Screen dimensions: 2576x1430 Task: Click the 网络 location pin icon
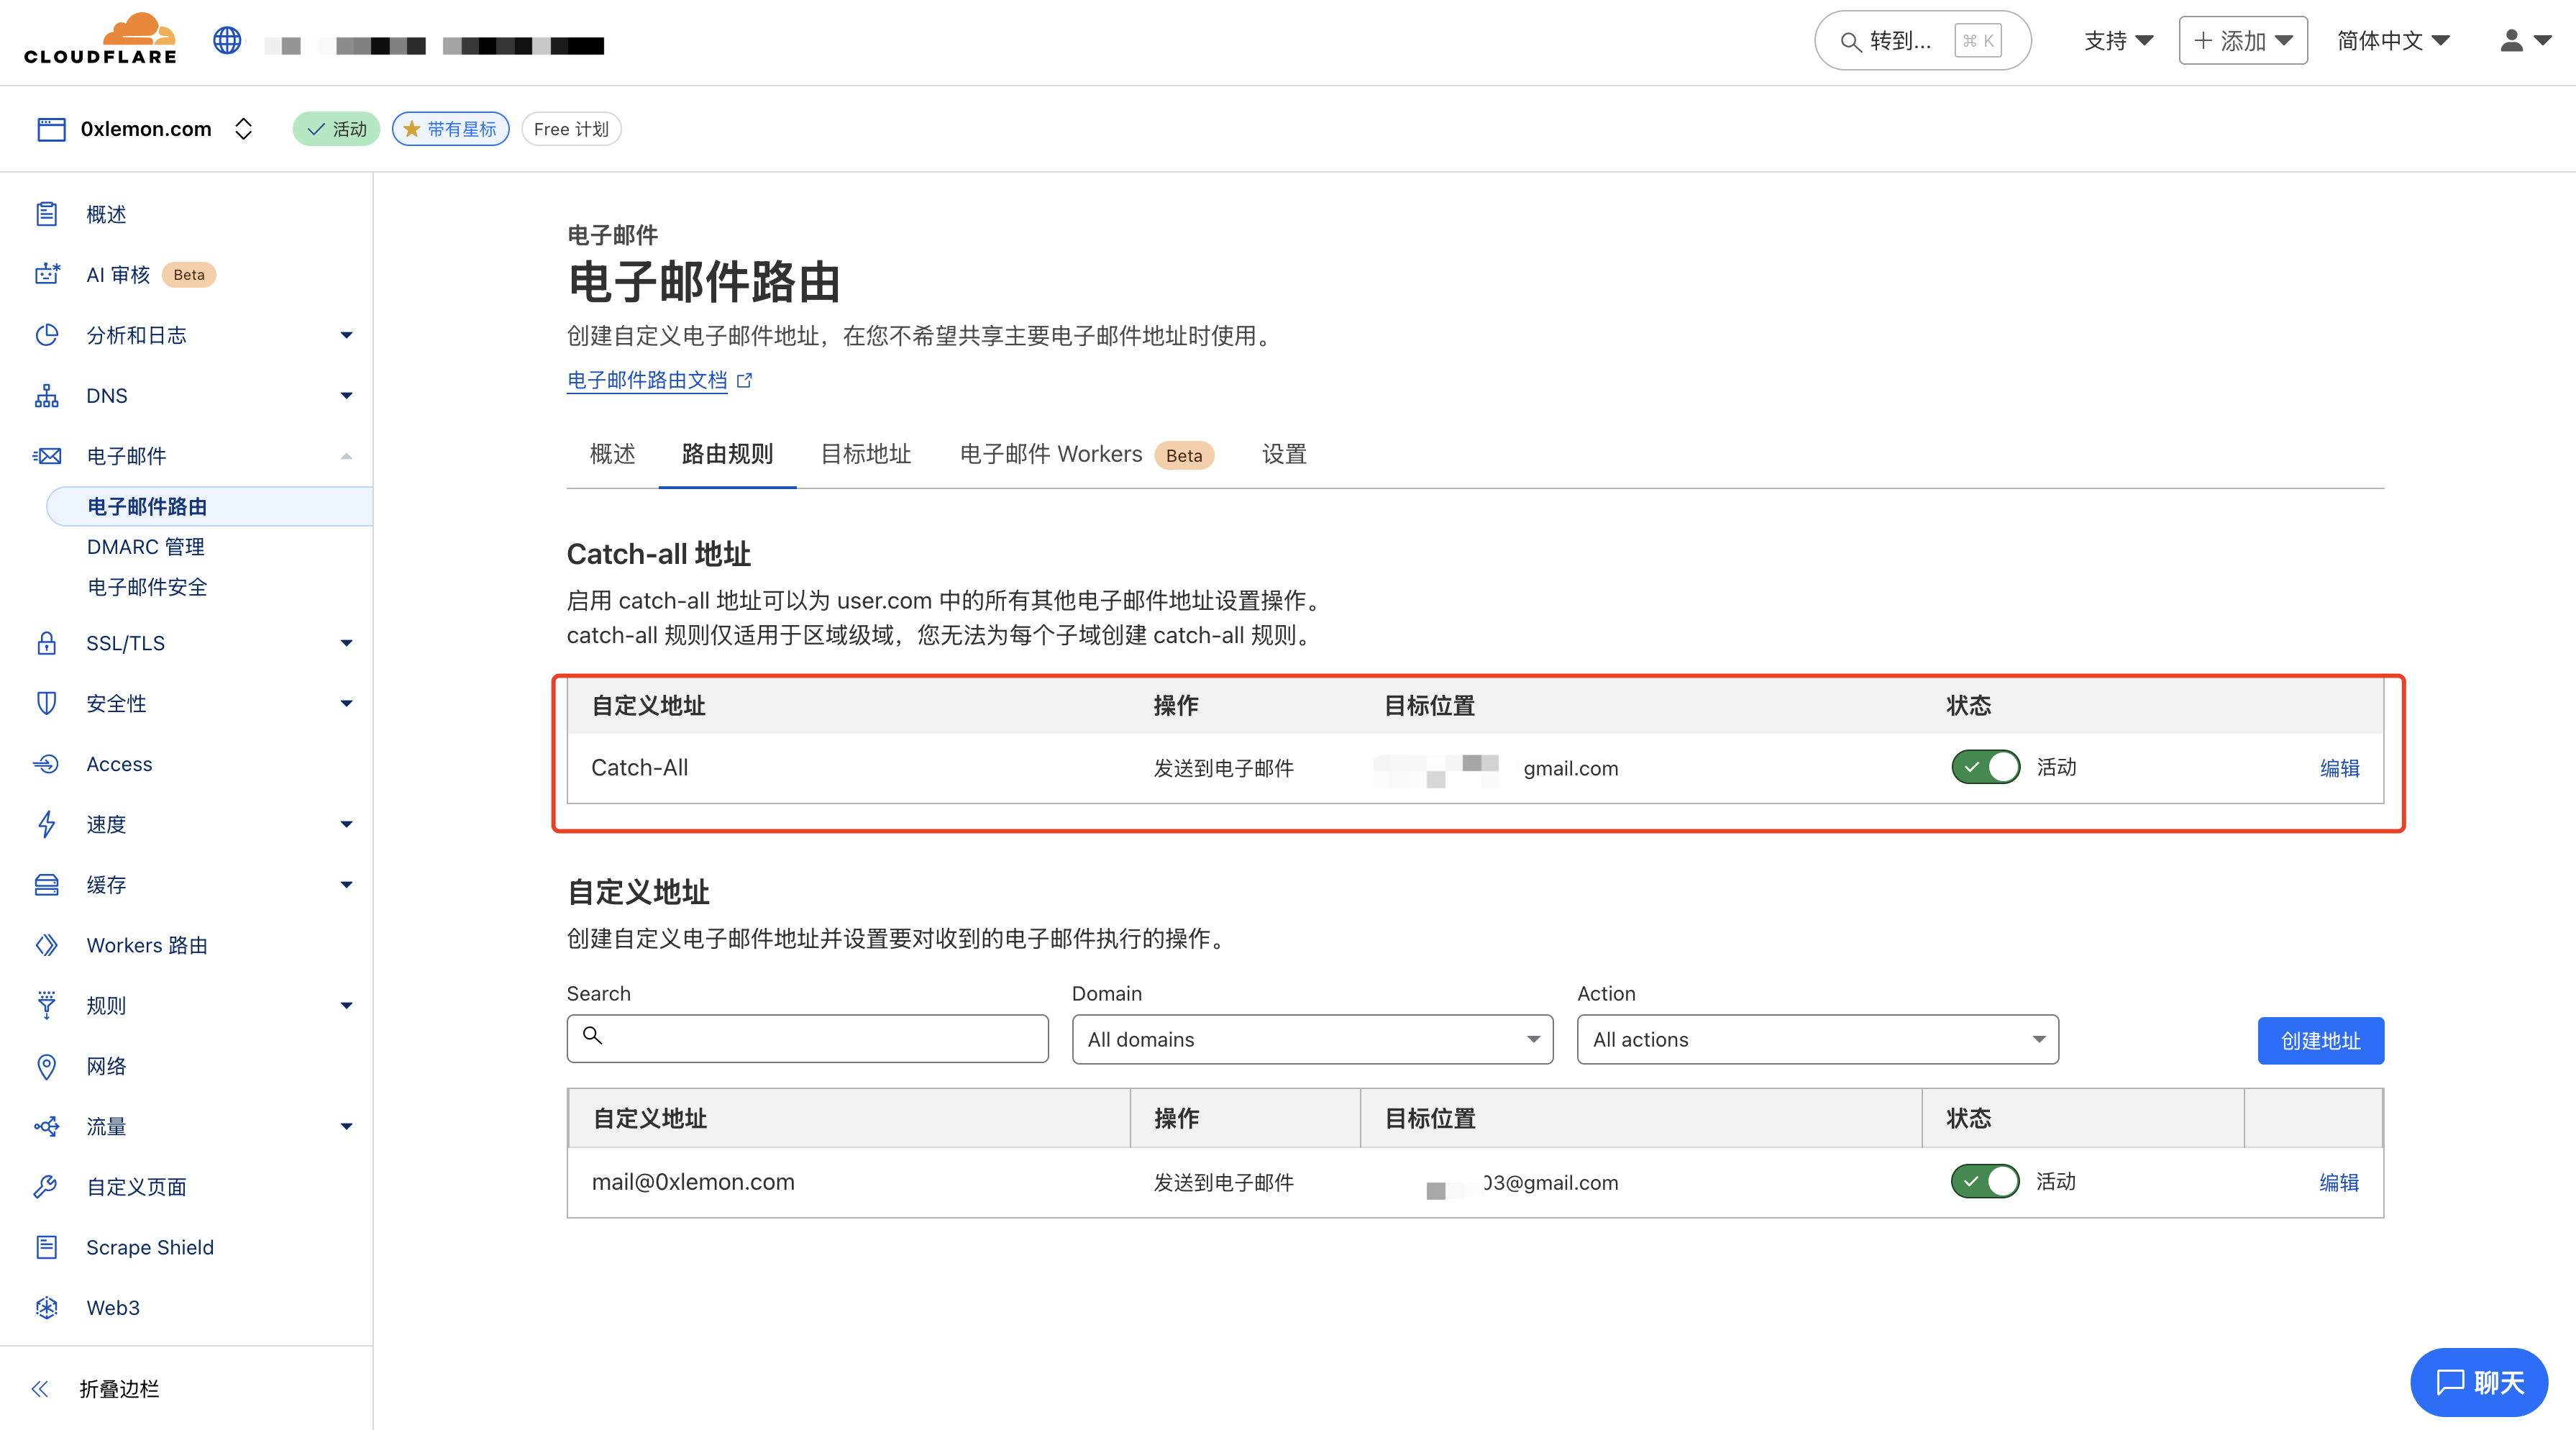click(x=46, y=1066)
